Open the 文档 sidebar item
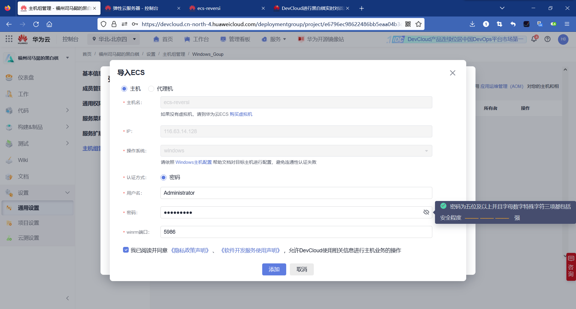This screenshot has width=576, height=309. (23, 177)
